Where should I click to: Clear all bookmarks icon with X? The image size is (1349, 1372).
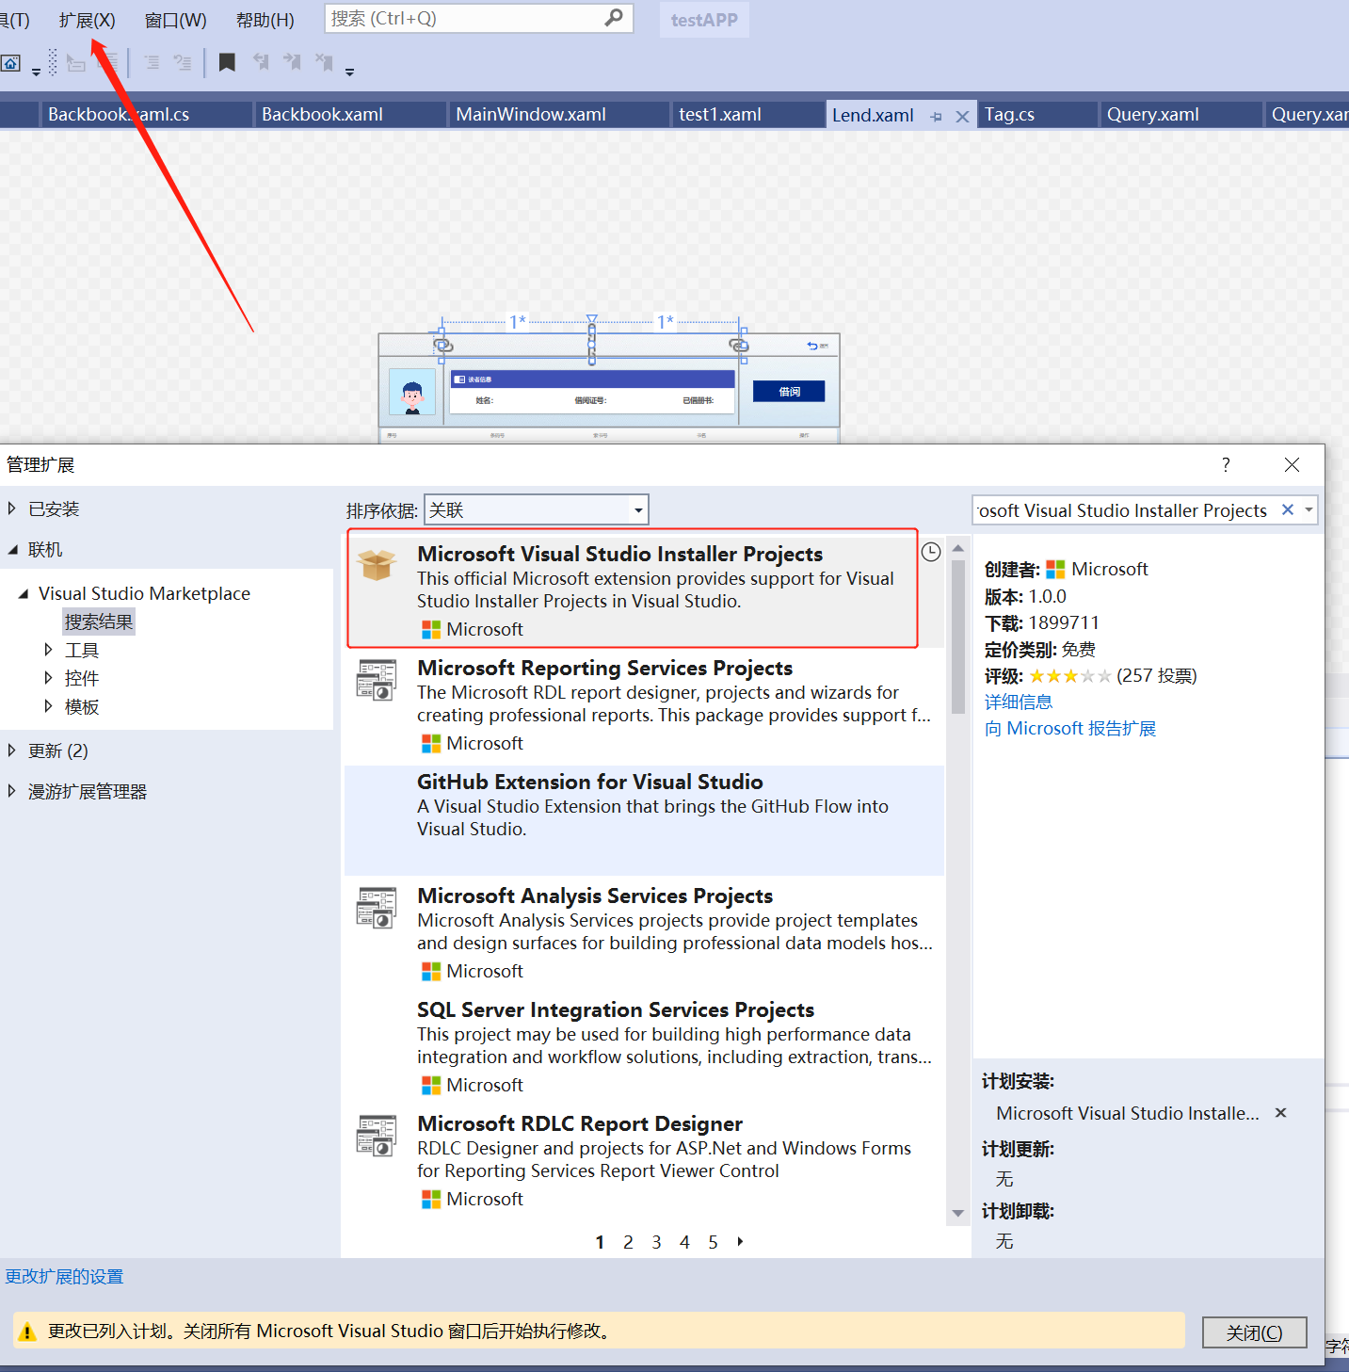tap(325, 62)
